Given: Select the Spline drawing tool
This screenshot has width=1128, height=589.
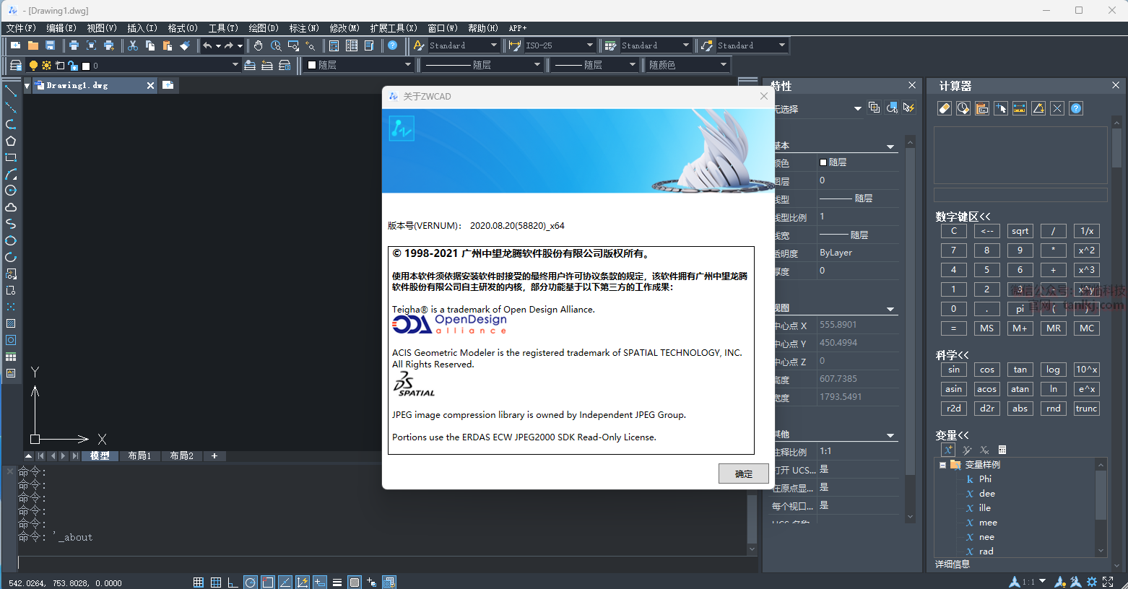Looking at the screenshot, I should coord(11,224).
